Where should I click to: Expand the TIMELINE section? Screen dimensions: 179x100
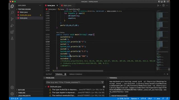click(x=22, y=92)
